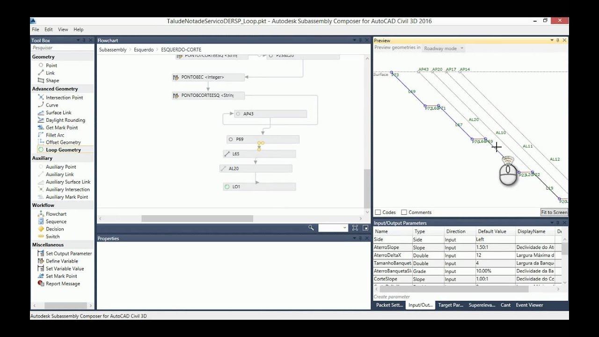Enable the Comments checkbox in Preview
The width and height of the screenshot is (599, 337).
click(404, 212)
